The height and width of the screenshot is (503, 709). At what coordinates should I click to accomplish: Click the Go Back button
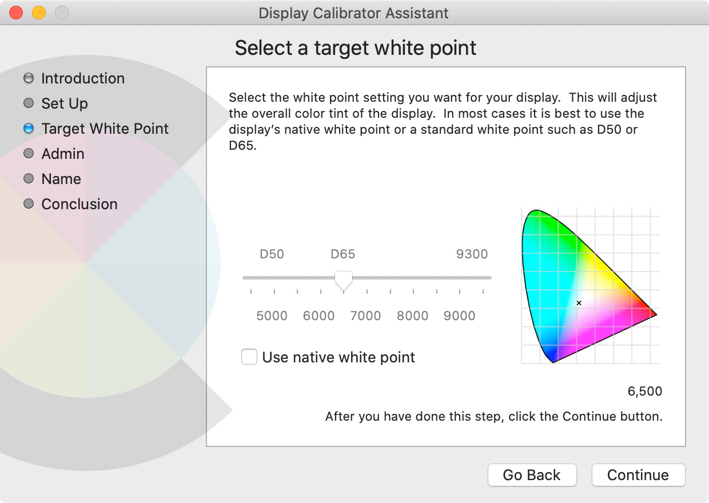click(532, 475)
